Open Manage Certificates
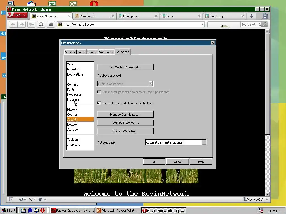This screenshot has width=286, height=214. [125, 115]
